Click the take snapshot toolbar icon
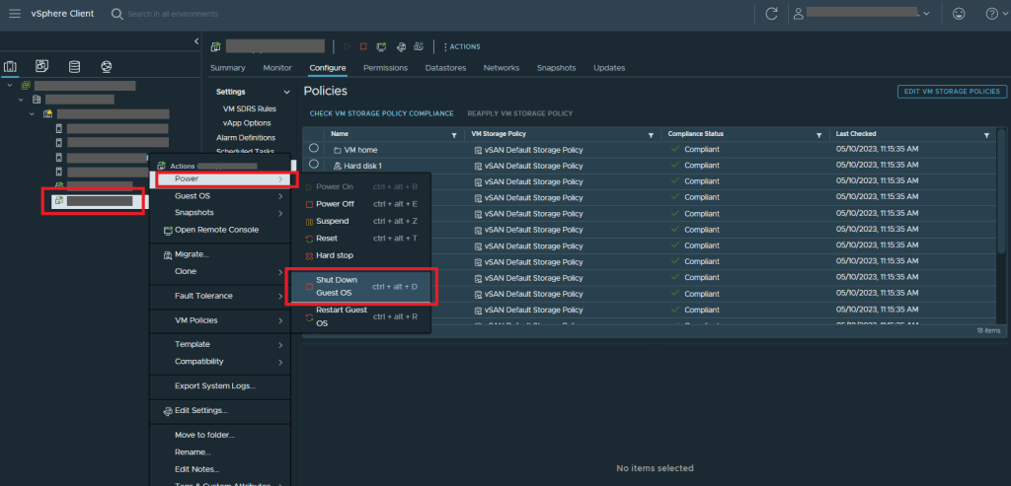Image resolution: width=1011 pixels, height=486 pixels. tap(419, 46)
